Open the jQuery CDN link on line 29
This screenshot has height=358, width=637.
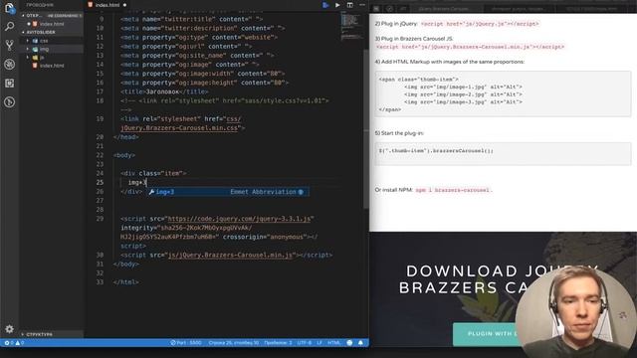click(239, 219)
